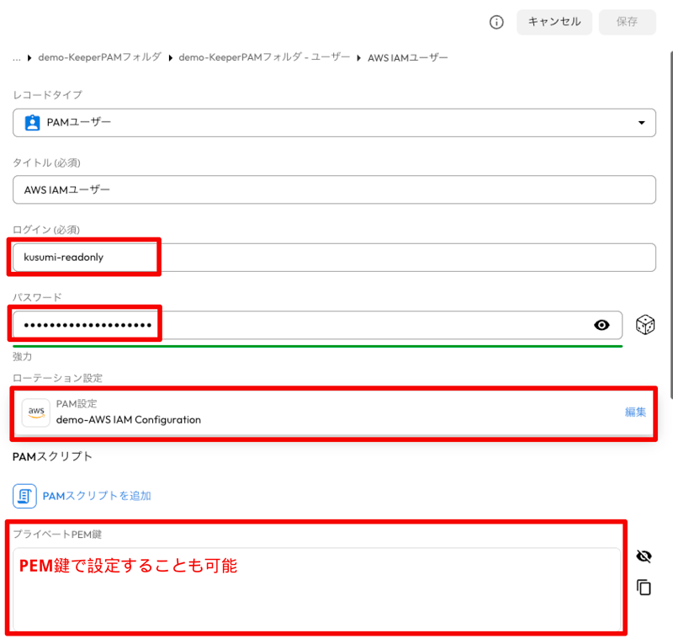
Task: Copy the private PEM key
Action: point(644,588)
